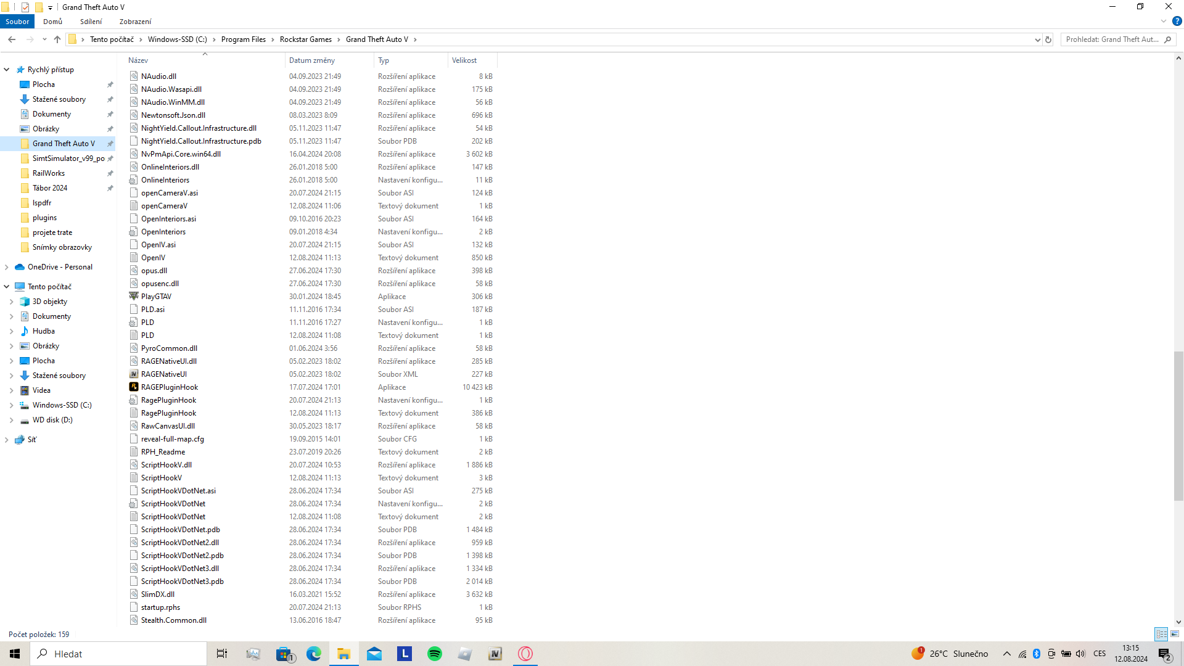
Task: Click Rockstar Games in the breadcrumb path
Action: click(305, 39)
